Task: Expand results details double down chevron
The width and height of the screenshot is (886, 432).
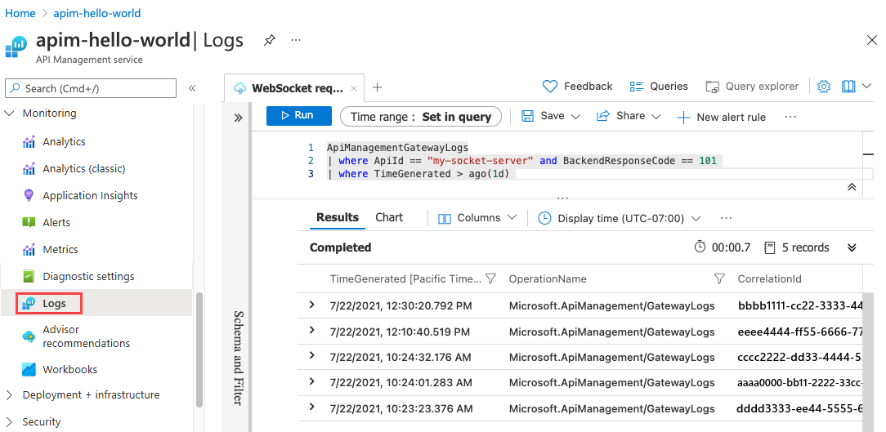Action: (852, 247)
